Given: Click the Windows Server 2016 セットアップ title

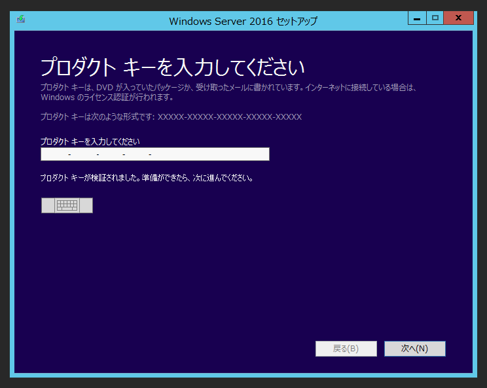Looking at the screenshot, I should pyautogui.click(x=243, y=21).
